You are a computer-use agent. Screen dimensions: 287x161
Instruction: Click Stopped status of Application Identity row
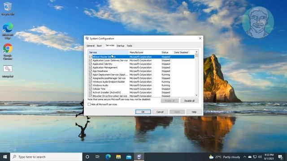tap(166, 64)
